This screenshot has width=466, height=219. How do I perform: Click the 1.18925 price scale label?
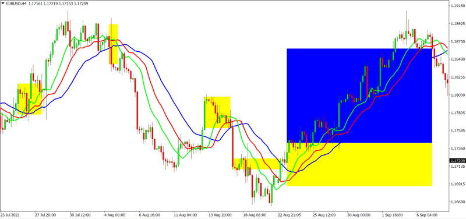coord(458,23)
